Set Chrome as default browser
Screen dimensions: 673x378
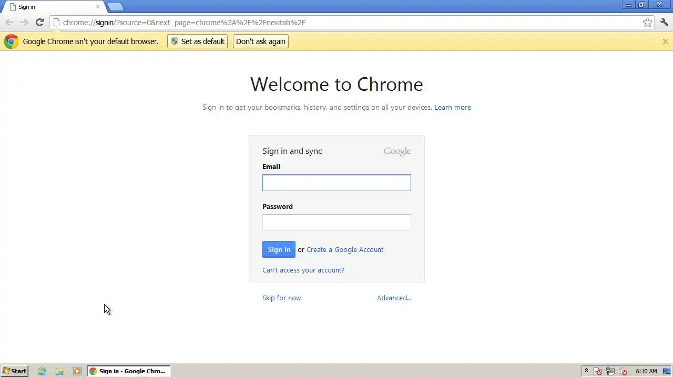(x=197, y=41)
